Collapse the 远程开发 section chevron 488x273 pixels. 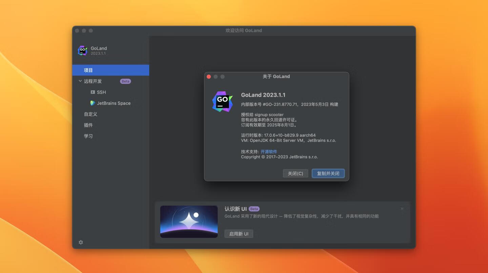[x=80, y=81]
